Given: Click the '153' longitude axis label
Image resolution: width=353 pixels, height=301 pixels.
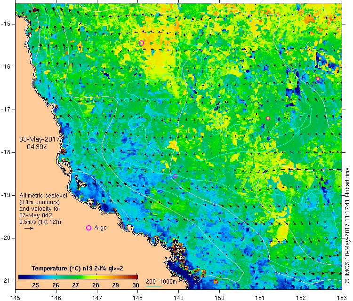Looking at the screenshot, I should click(342, 298).
